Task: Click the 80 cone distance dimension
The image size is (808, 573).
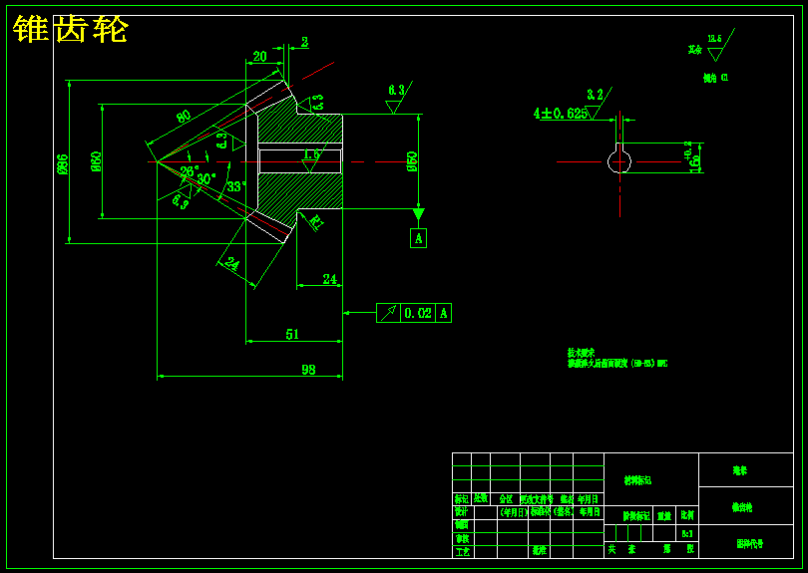Action: pyautogui.click(x=184, y=116)
